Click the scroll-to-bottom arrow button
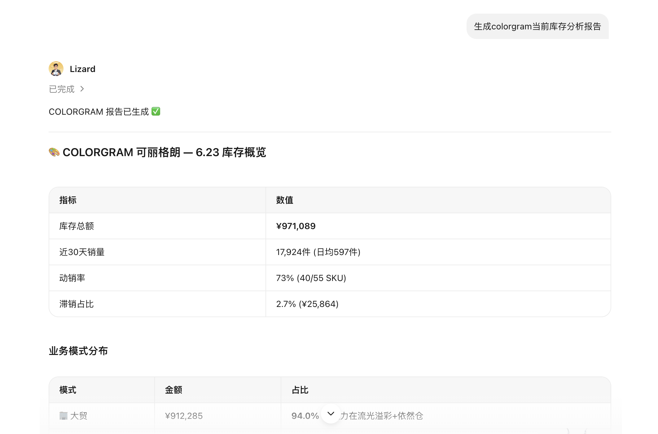Viewport: 658px width, 434px height. 331,414
